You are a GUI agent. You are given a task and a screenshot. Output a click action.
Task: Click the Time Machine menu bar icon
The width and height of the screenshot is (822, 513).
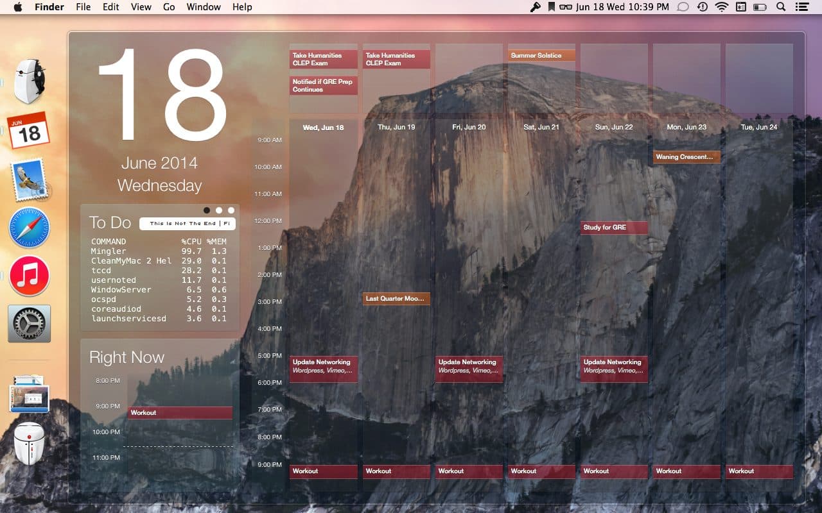tap(703, 7)
